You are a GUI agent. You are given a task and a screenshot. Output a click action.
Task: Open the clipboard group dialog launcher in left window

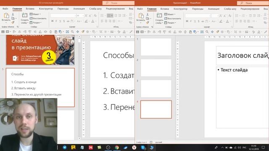18,27
